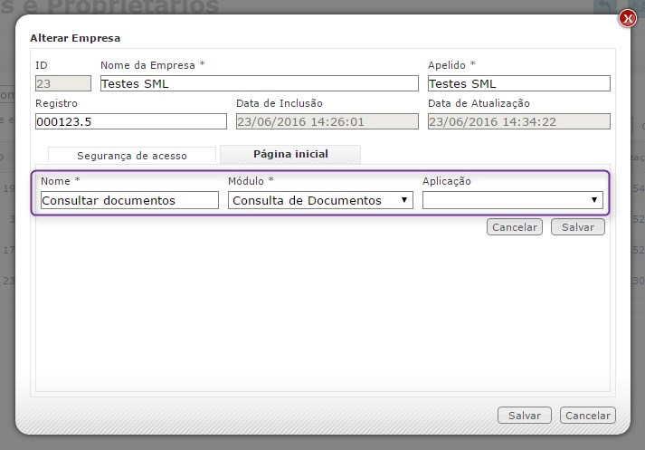Click the grayed-out ID field
This screenshot has height=450, width=645.
point(62,83)
